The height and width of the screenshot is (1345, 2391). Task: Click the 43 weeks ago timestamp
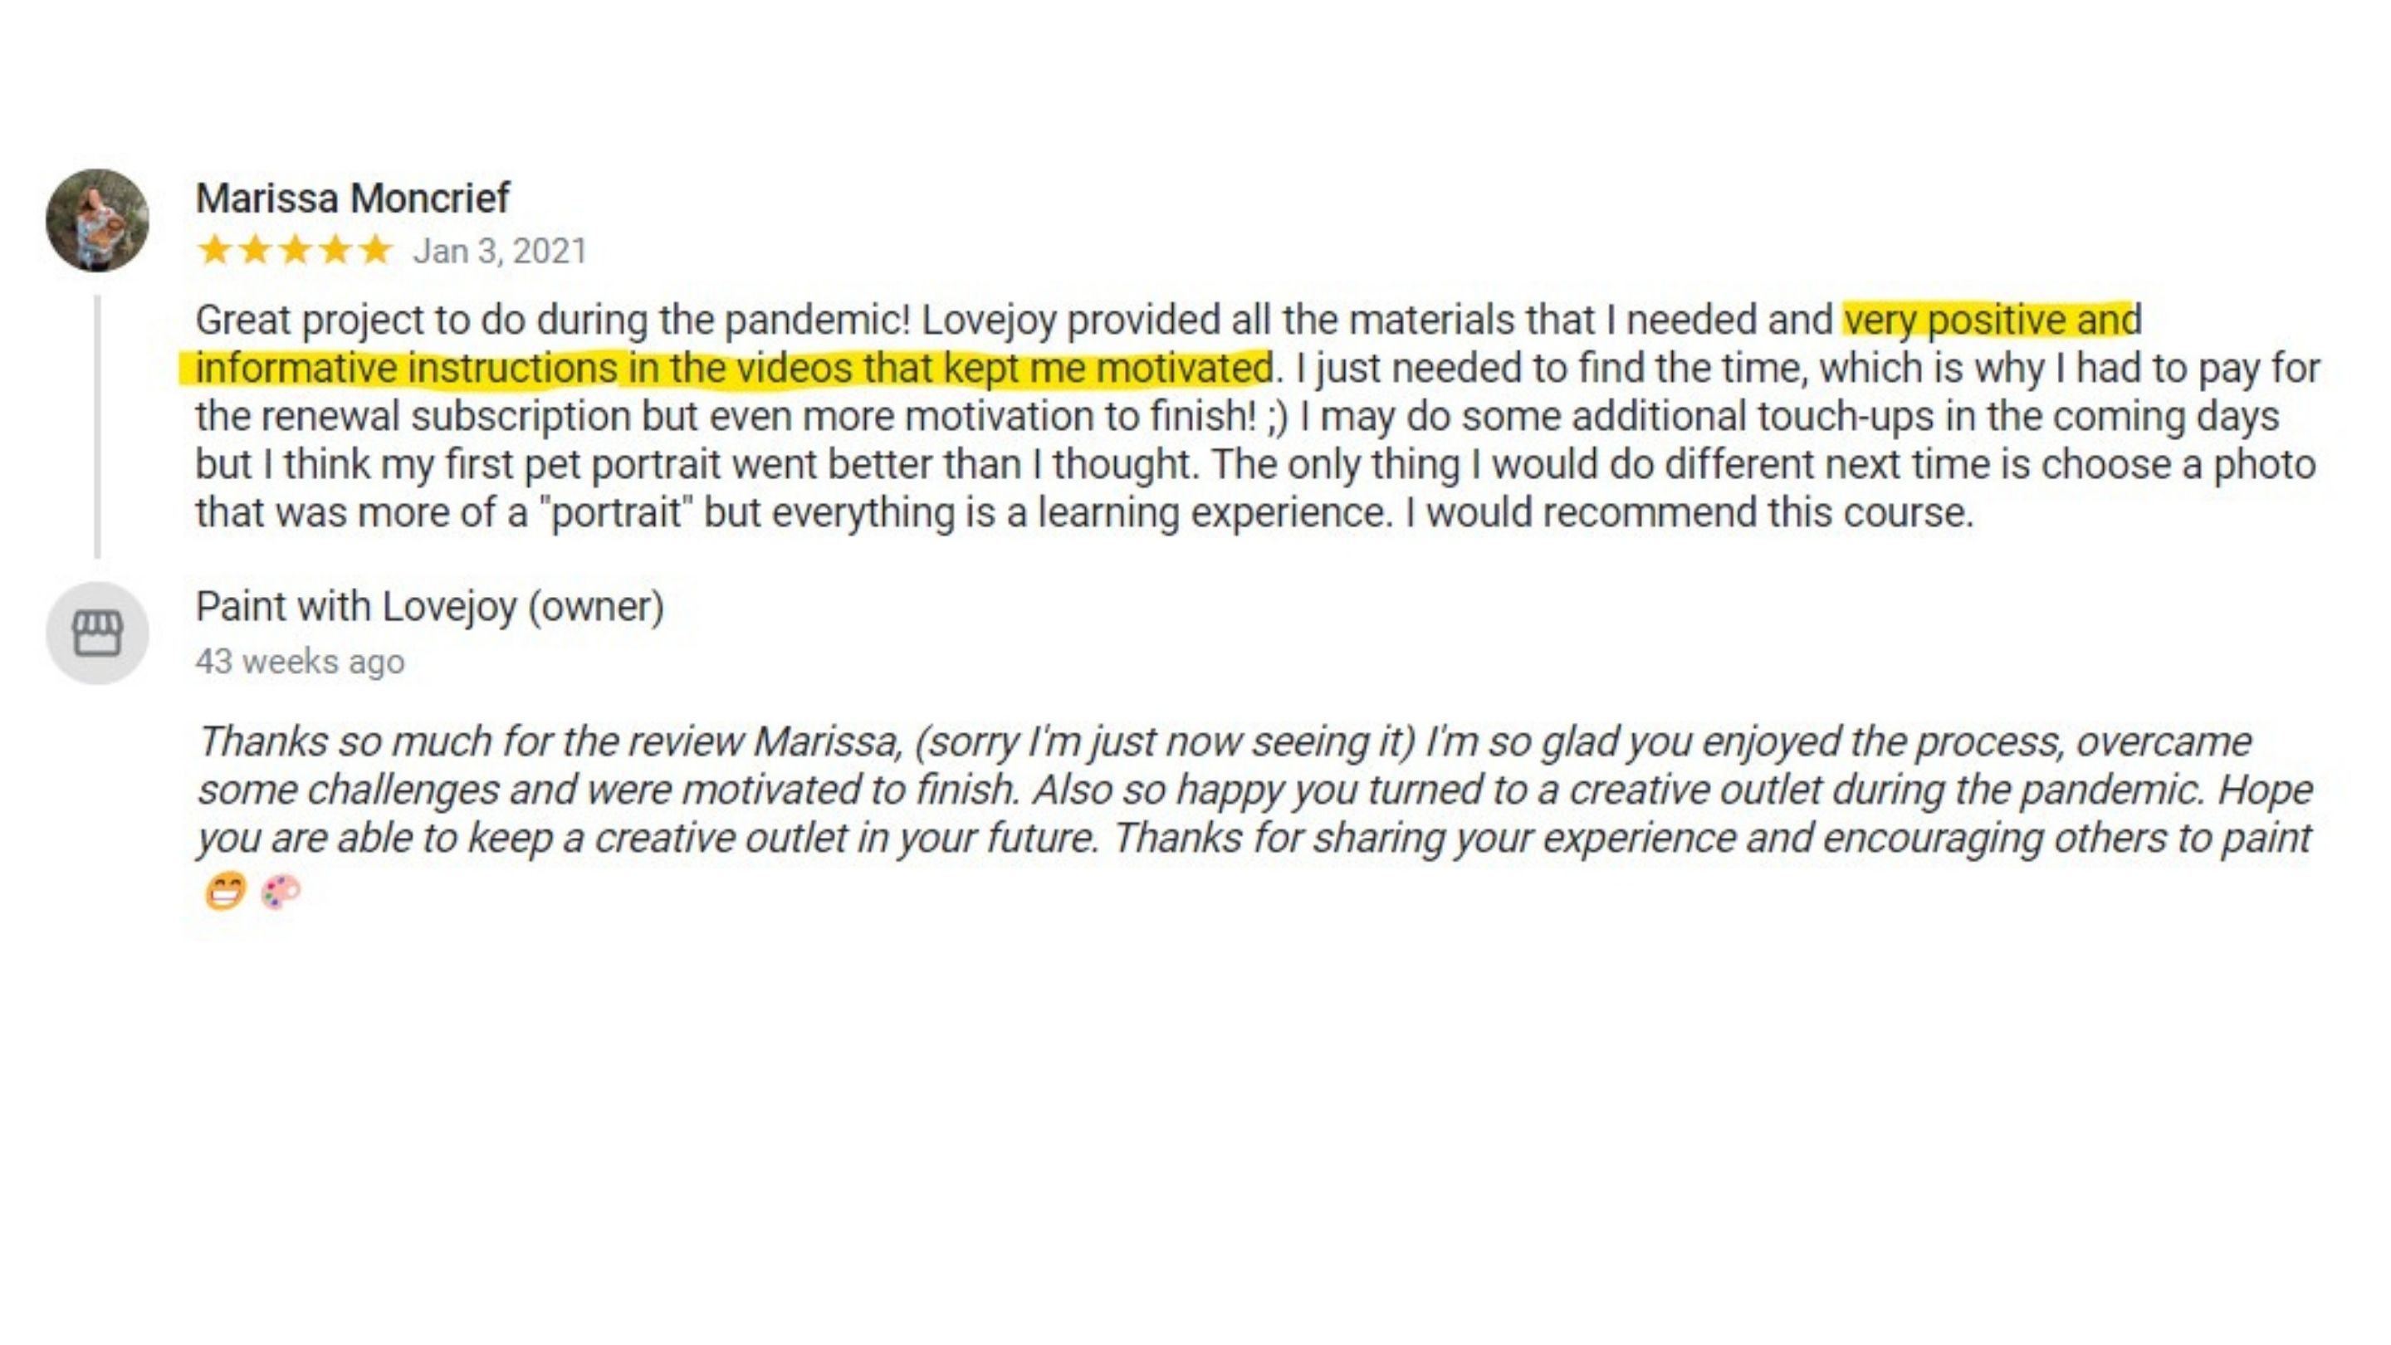tap(300, 662)
